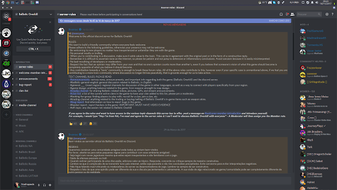Open member FruitSamurai in member list

tap(315, 31)
